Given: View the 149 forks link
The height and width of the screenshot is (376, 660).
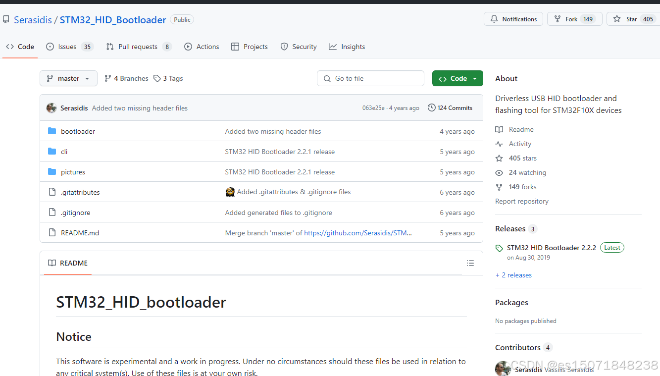Looking at the screenshot, I should 516,187.
